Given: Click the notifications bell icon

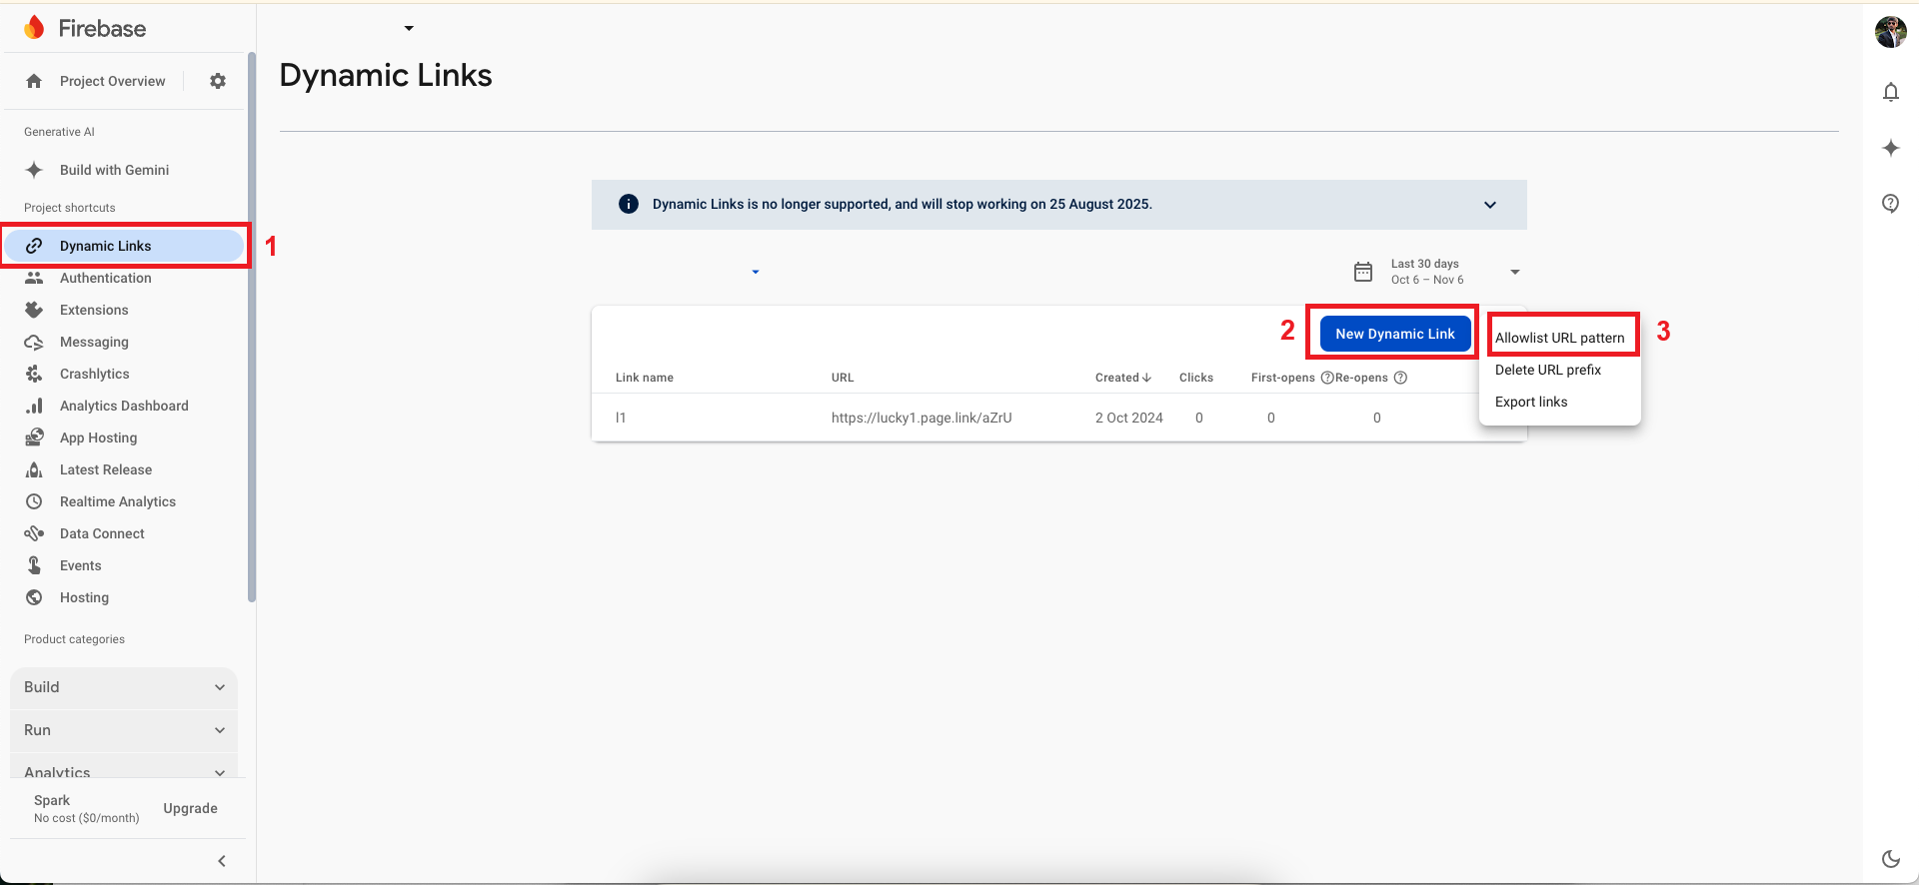Looking at the screenshot, I should tap(1890, 93).
